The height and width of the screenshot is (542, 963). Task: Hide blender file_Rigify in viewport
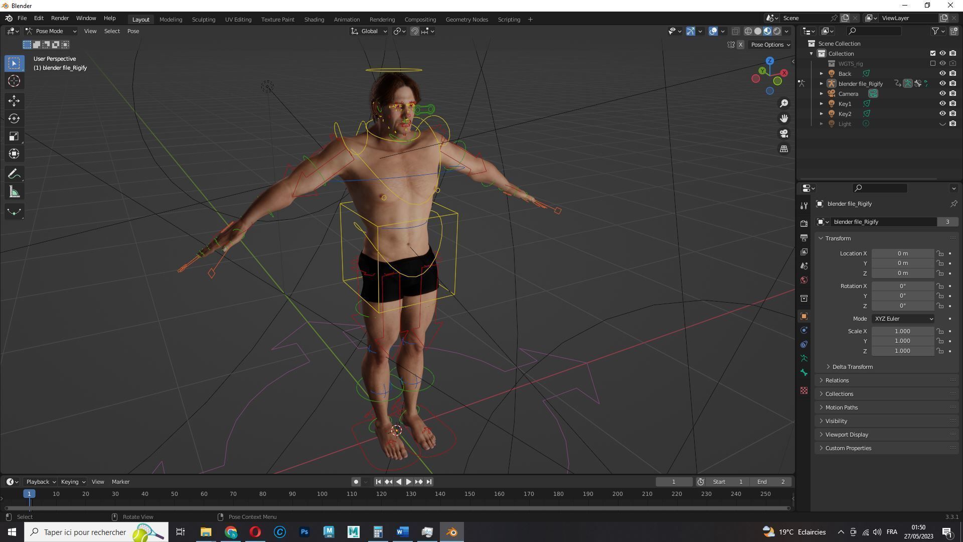(x=942, y=84)
